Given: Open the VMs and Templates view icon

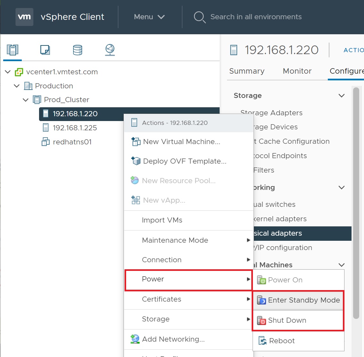Looking at the screenshot, I should click(x=45, y=50).
